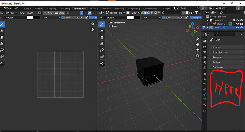Open the Object Constraints properties tab
The width and height of the screenshot is (245, 132).
point(205,94)
